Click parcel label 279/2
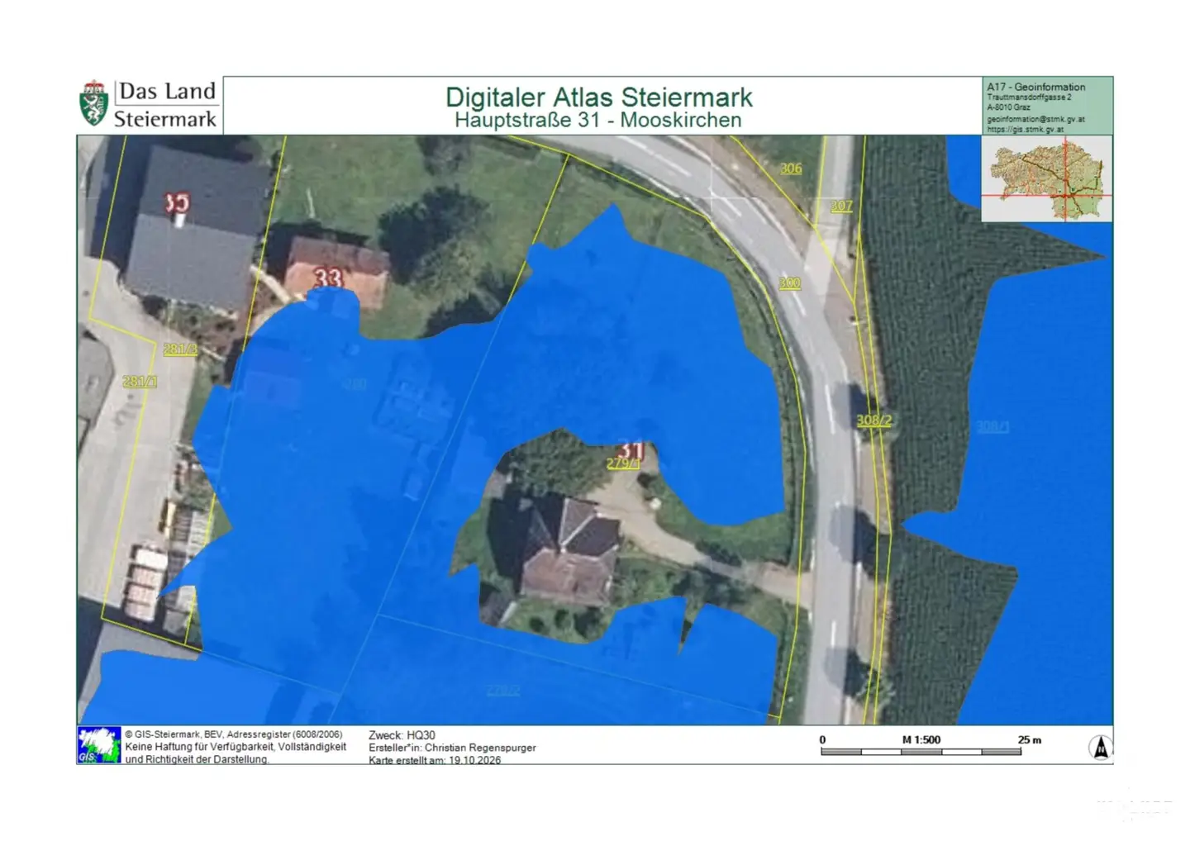The width and height of the screenshot is (1190, 841). (502, 690)
